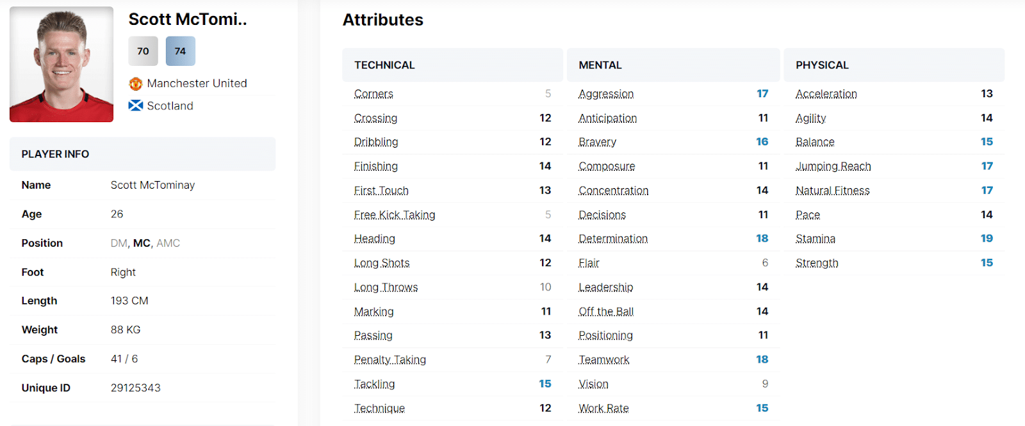Image resolution: width=1025 pixels, height=426 pixels.
Task: Click the grey 70 rating badge
Action: click(x=143, y=51)
